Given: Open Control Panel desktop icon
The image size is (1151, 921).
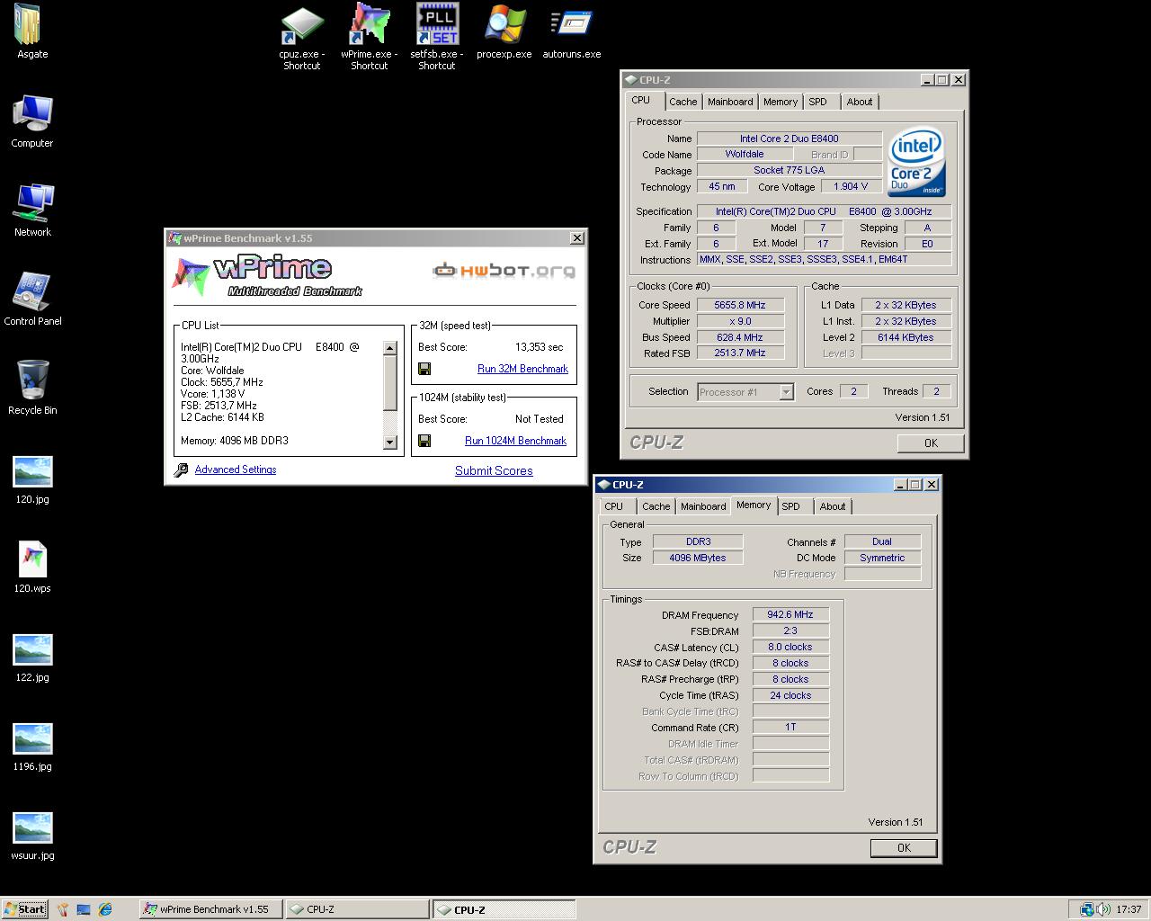Looking at the screenshot, I should coord(32,299).
